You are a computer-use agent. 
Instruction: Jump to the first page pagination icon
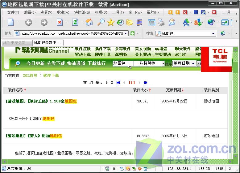pyautogui.click(x=118, y=83)
